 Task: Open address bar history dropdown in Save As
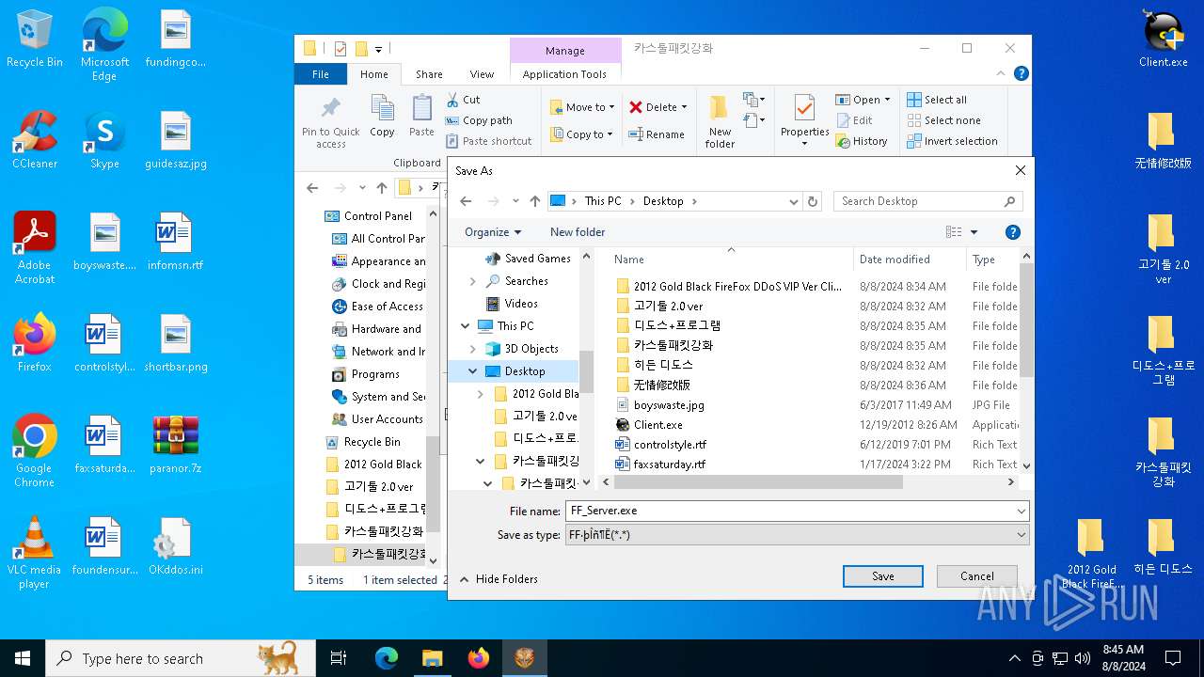coord(794,201)
